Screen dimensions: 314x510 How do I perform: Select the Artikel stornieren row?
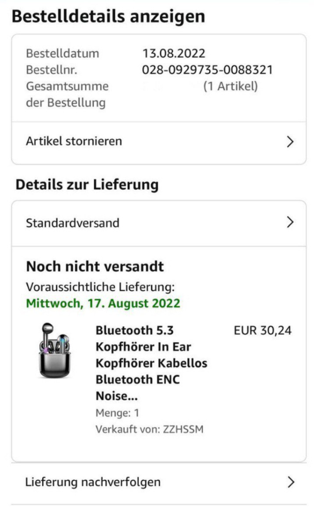159,142
